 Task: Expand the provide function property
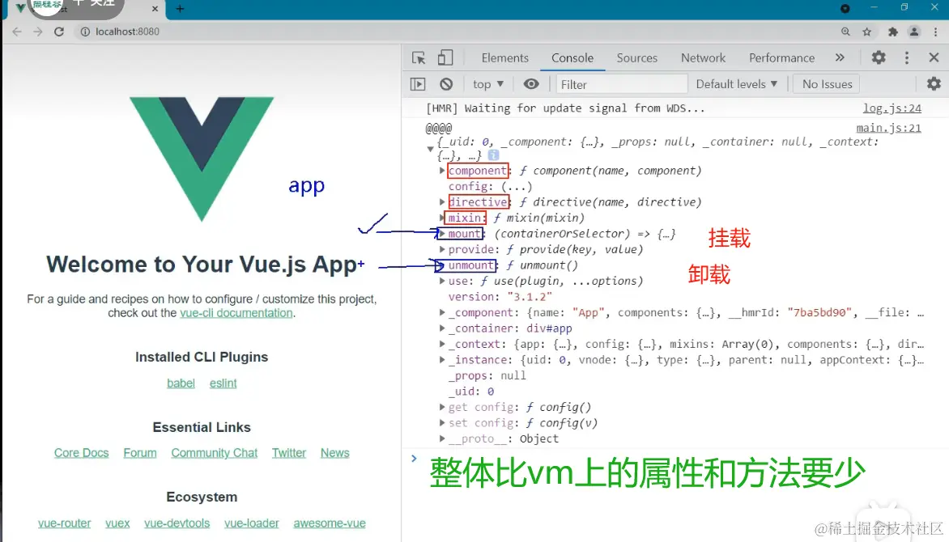click(442, 249)
